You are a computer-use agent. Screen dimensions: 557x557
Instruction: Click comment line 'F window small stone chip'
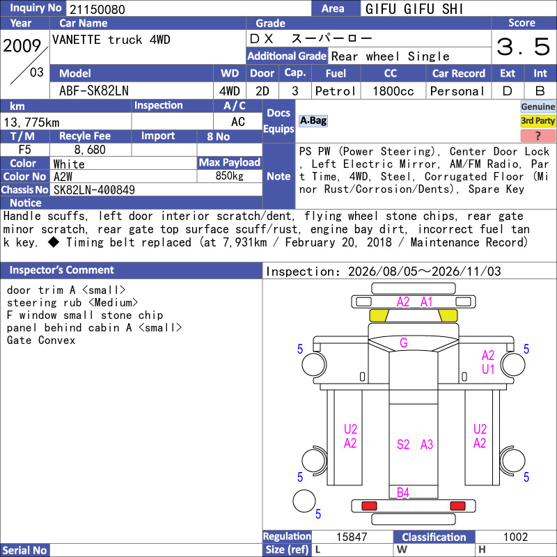click(85, 315)
